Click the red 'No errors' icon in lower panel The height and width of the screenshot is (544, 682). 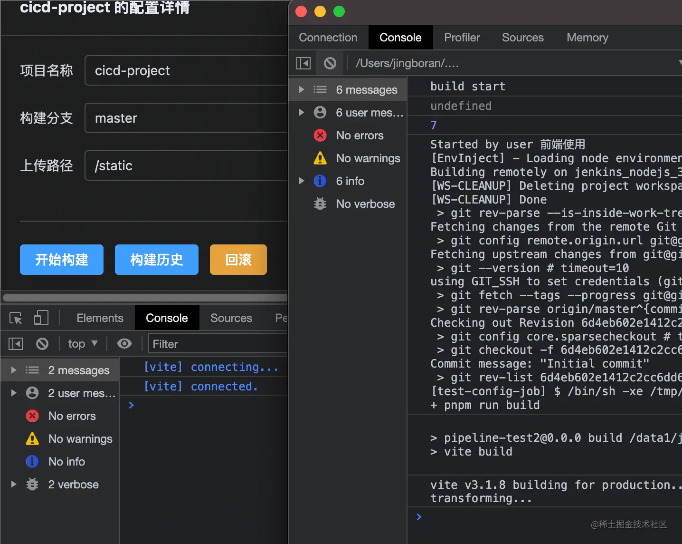[32, 416]
